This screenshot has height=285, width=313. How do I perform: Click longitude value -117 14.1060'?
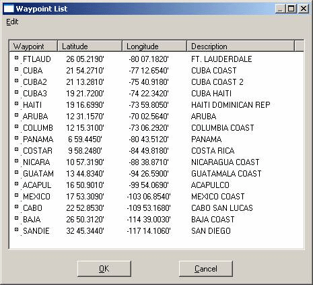pos(149,231)
